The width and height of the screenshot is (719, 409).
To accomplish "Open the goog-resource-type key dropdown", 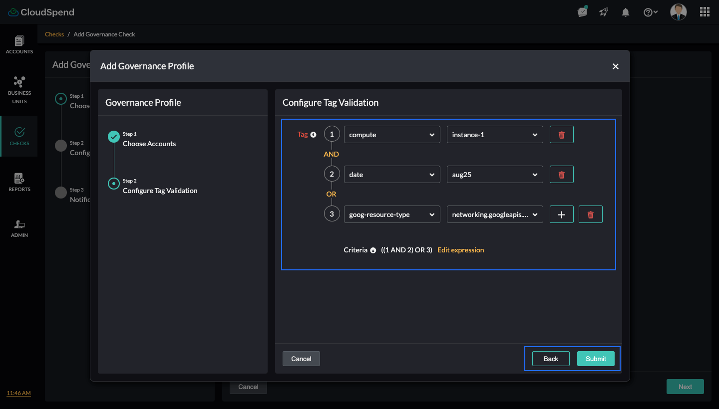I will click(392, 214).
